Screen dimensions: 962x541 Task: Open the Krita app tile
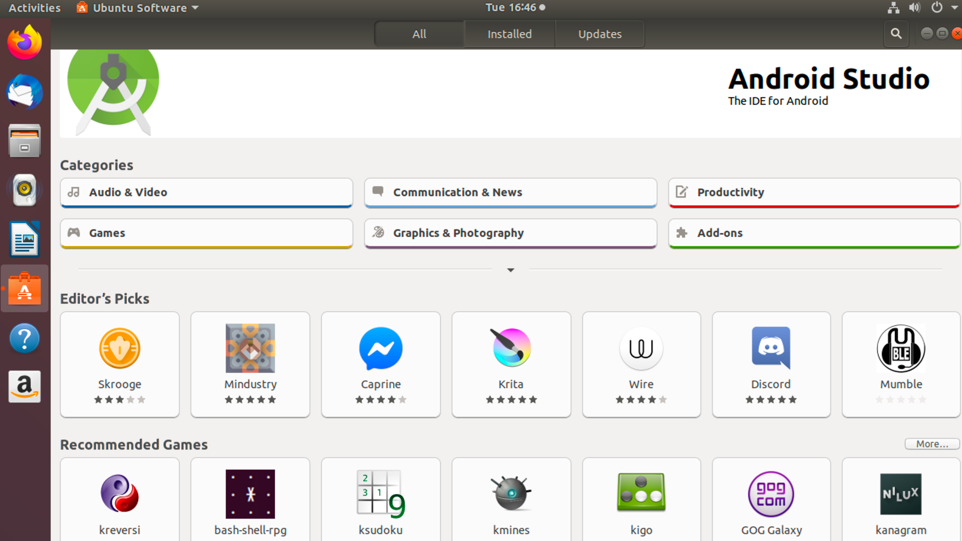[x=511, y=364]
